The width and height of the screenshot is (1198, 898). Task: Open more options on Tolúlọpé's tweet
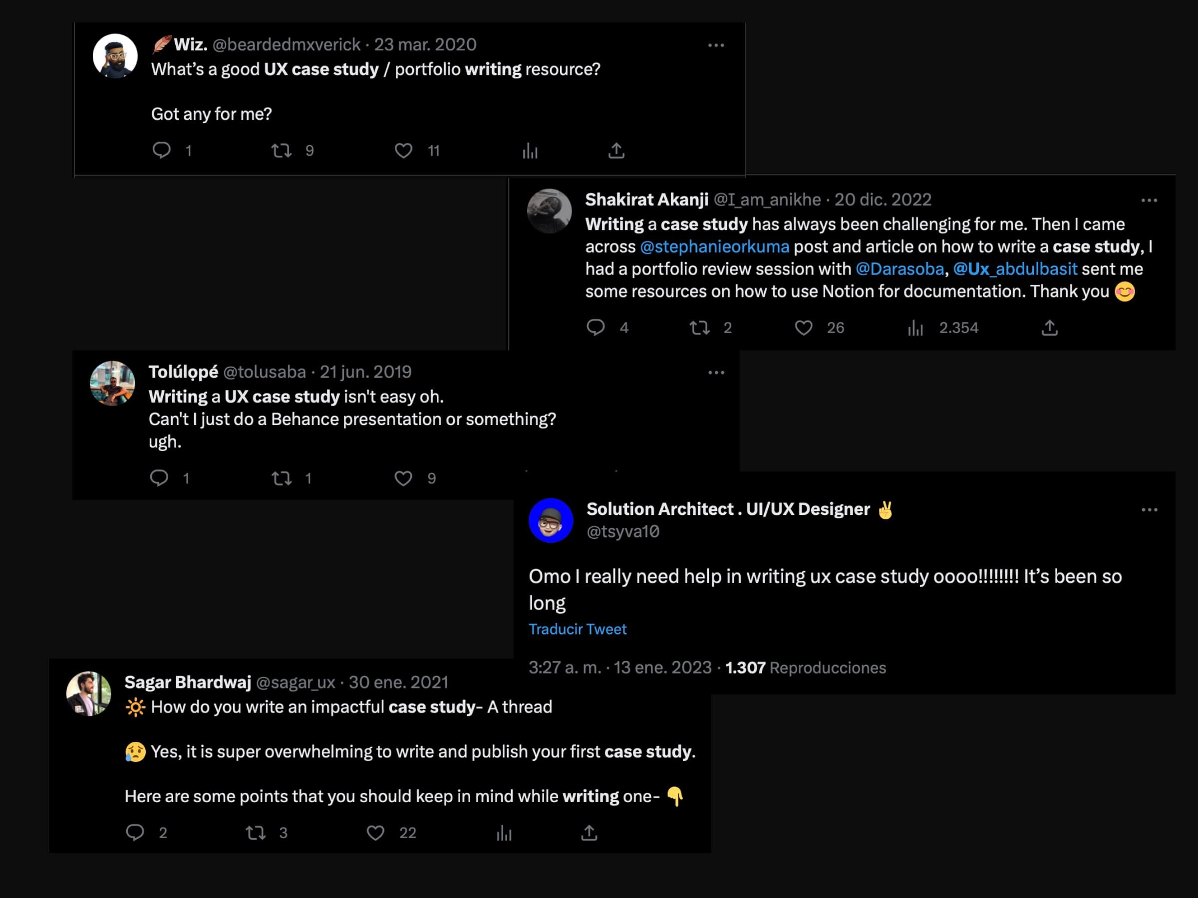(716, 372)
